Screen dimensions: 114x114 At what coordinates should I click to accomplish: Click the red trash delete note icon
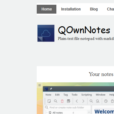click(x=62, y=101)
